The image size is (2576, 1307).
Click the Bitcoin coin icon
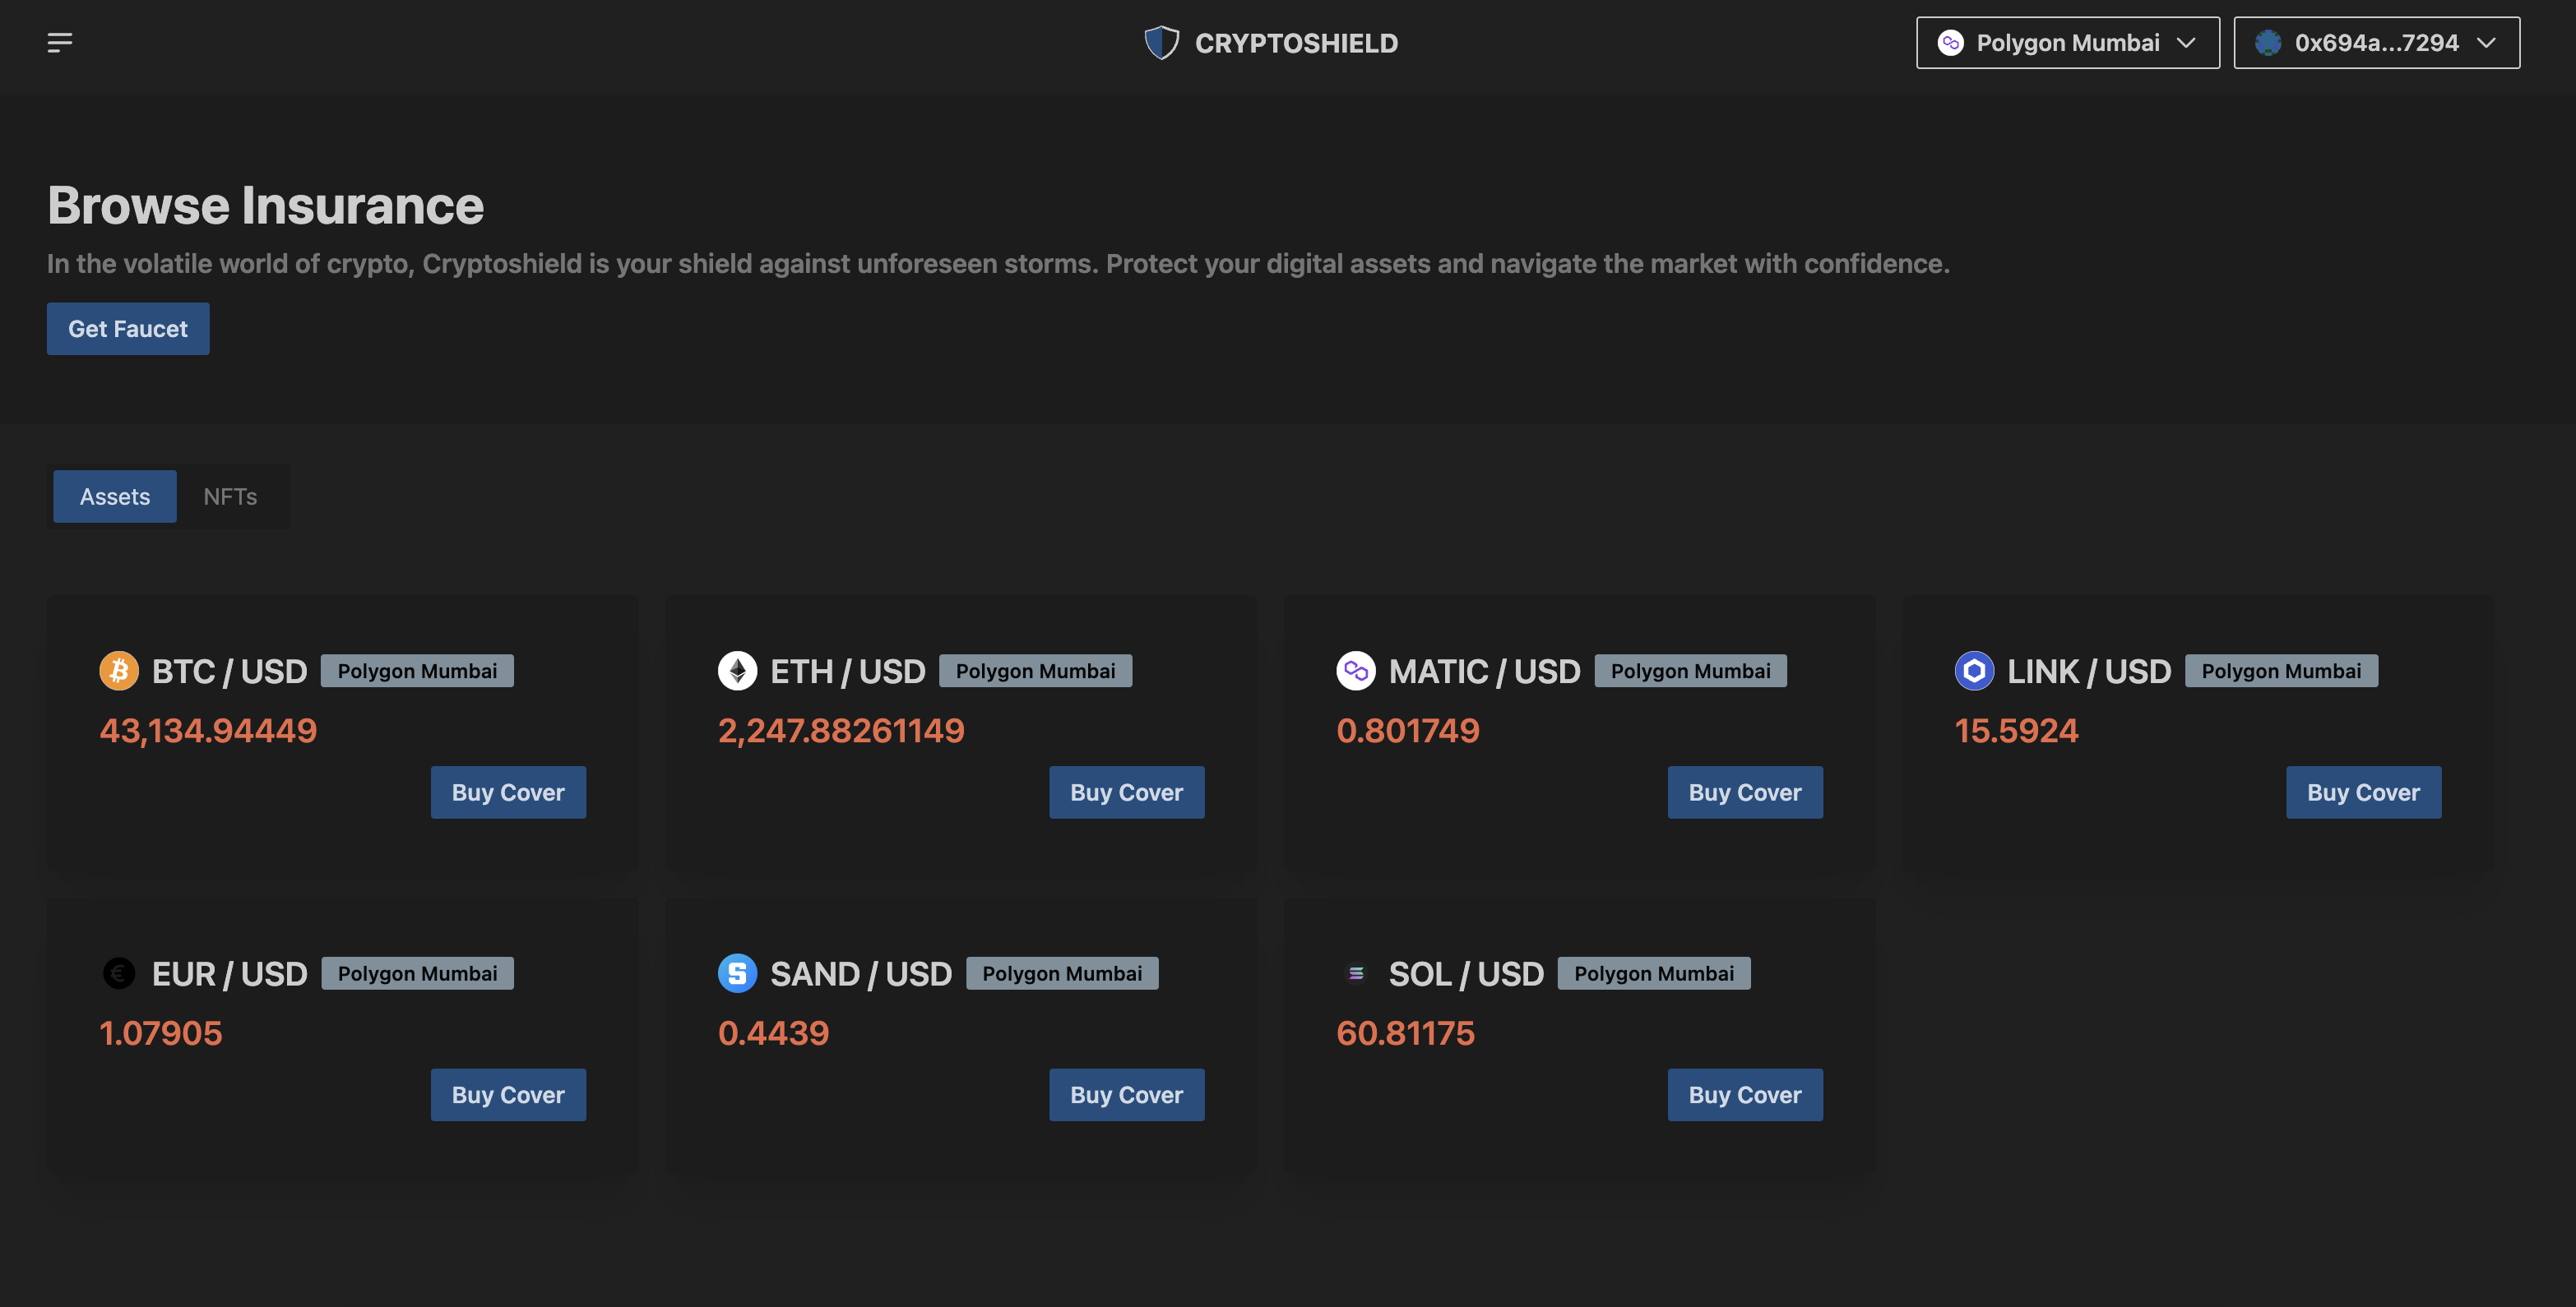pyautogui.click(x=119, y=671)
